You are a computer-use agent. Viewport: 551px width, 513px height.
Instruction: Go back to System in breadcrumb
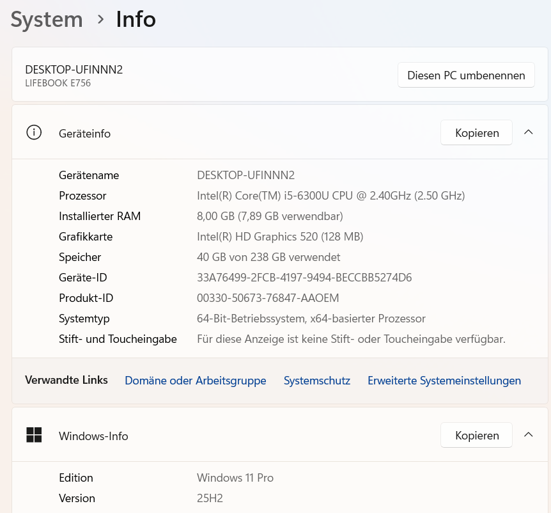(x=47, y=19)
